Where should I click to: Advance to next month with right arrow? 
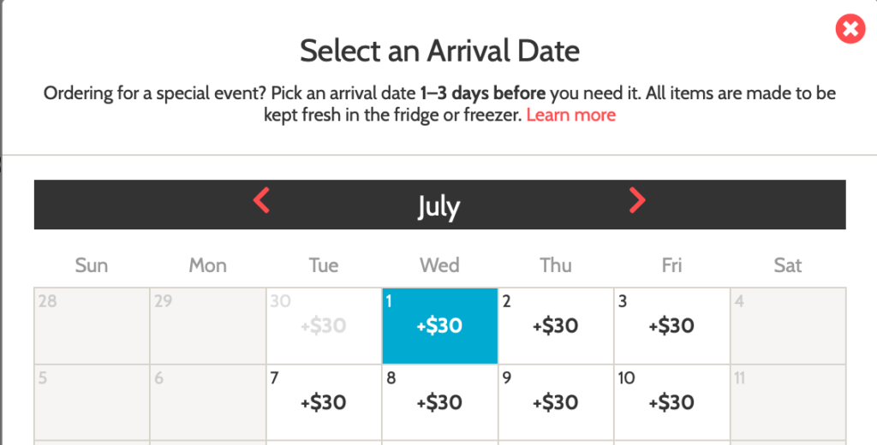pos(637,200)
